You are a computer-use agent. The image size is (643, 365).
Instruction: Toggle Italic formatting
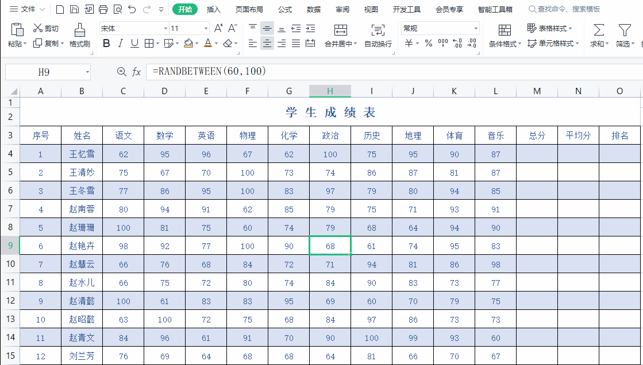pos(121,43)
